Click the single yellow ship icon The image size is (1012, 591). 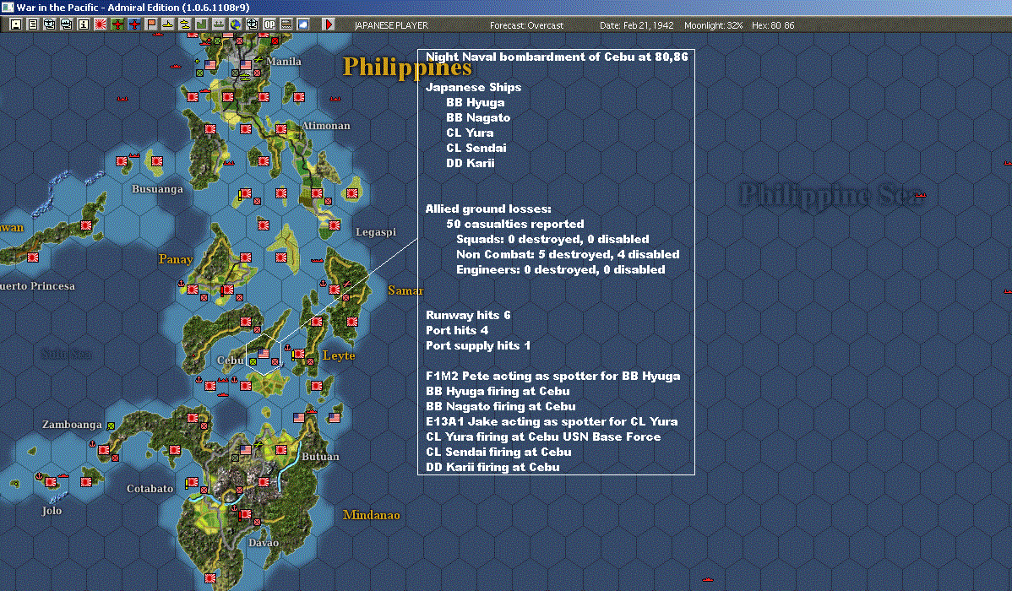pyautogui.click(x=168, y=24)
